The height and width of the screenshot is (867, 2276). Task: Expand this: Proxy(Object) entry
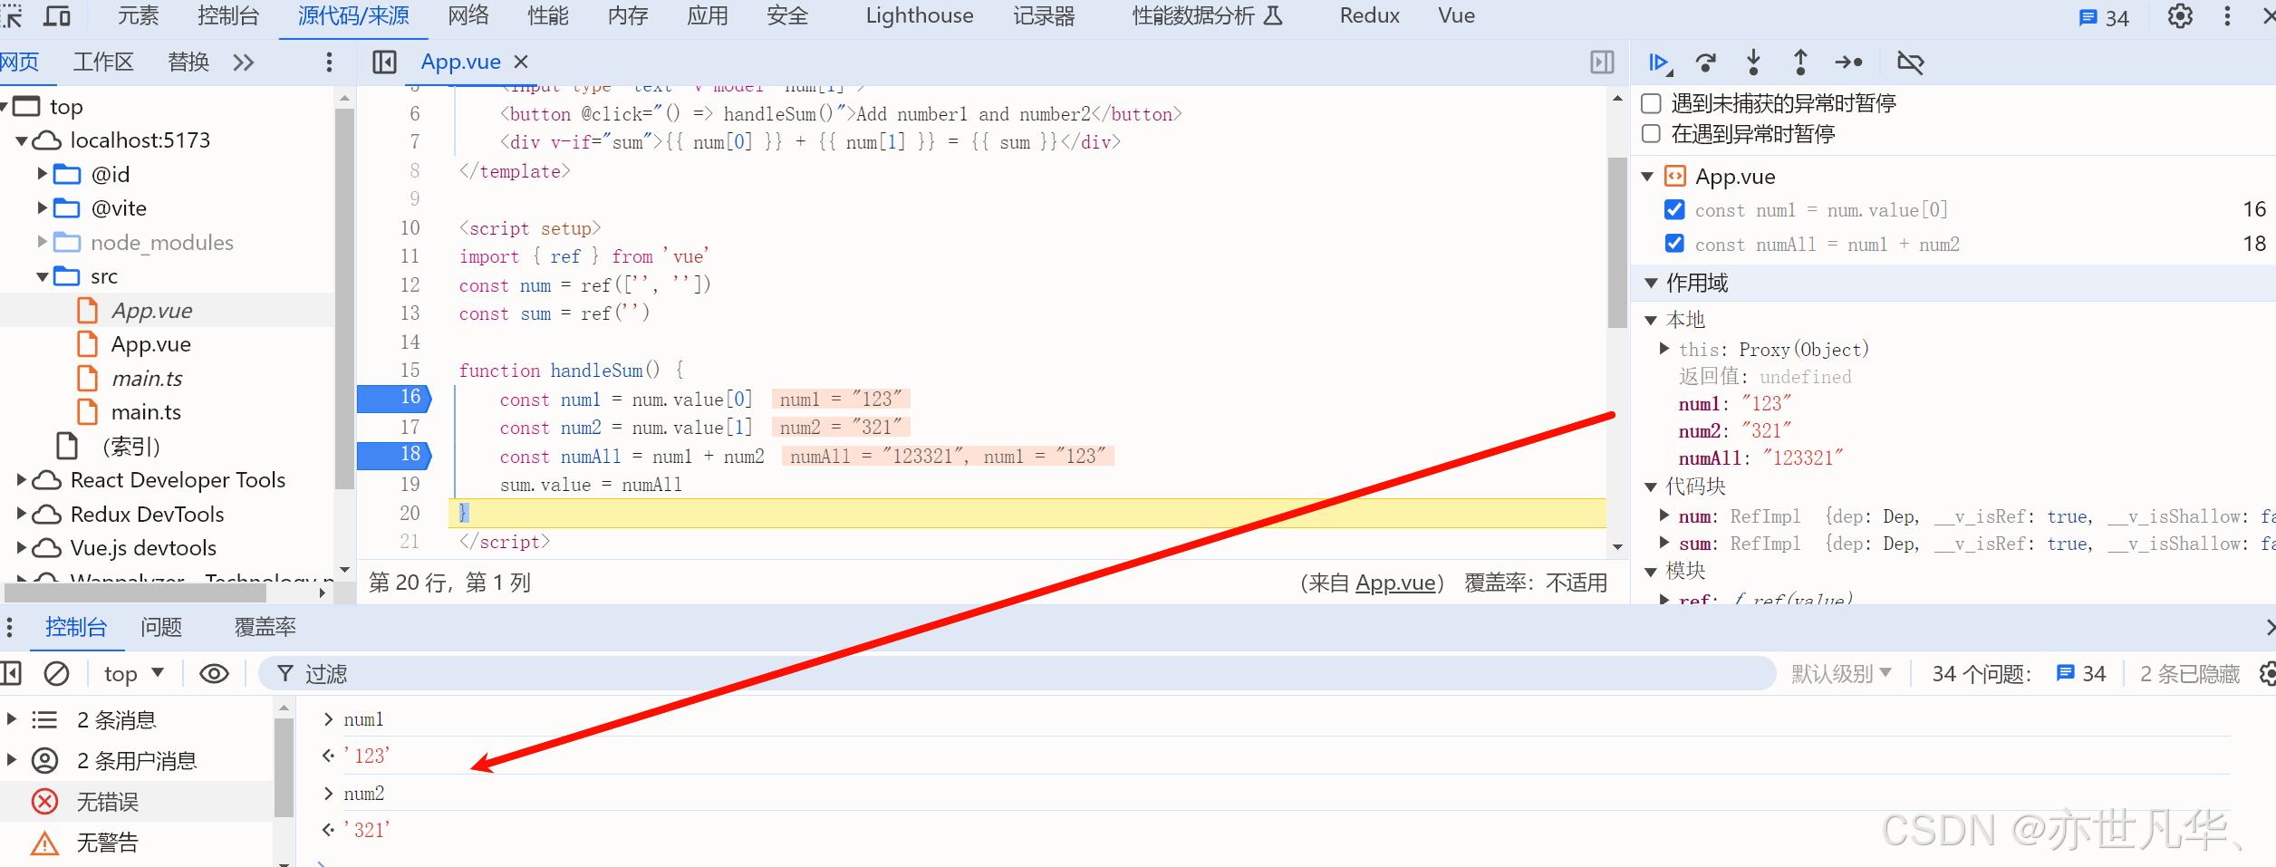pos(1664,349)
